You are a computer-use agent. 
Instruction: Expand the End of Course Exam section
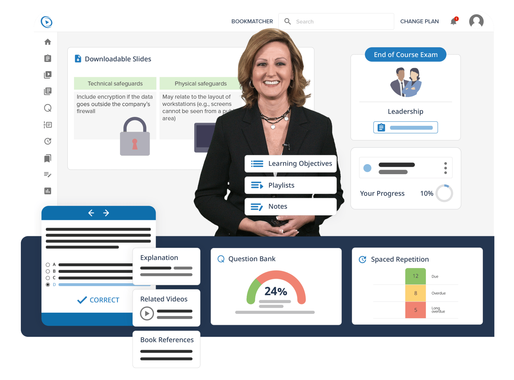406,54
